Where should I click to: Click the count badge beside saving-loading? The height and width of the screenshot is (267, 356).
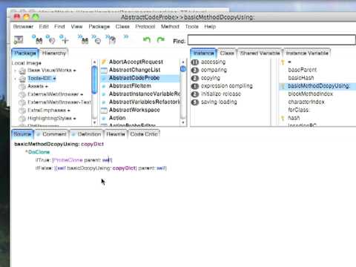(x=195, y=102)
